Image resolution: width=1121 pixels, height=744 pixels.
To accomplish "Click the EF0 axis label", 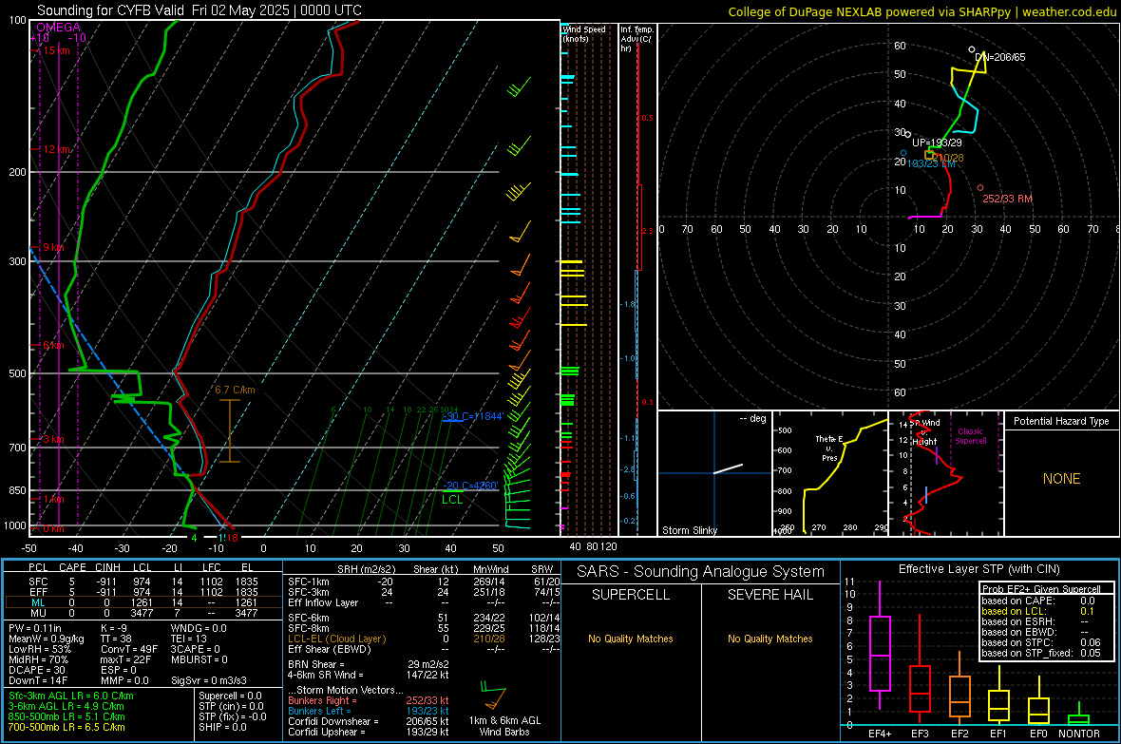I will point(1038,734).
